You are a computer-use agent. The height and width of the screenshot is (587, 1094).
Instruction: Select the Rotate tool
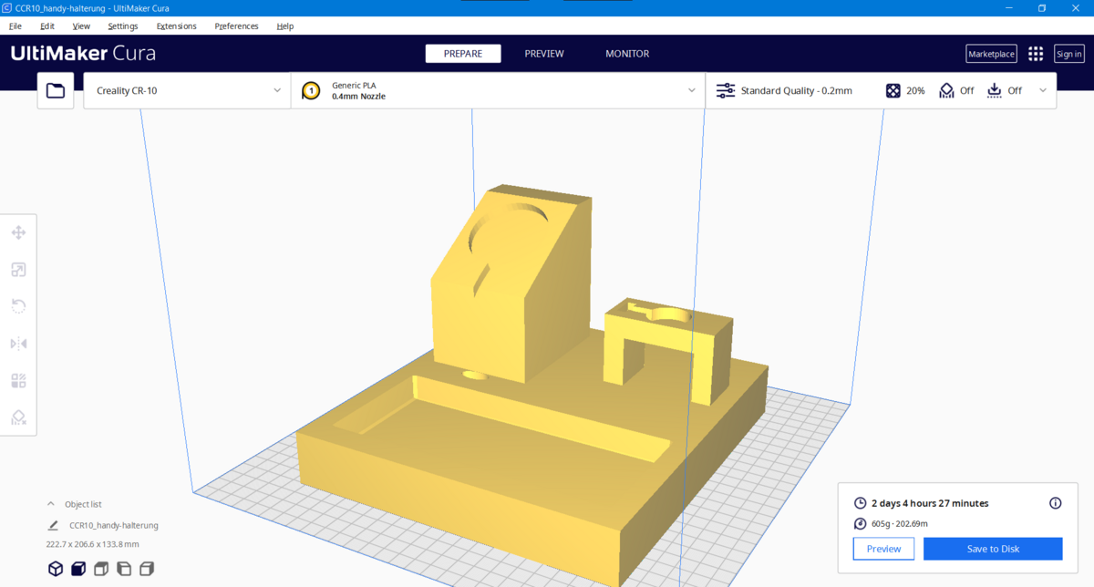pos(18,306)
